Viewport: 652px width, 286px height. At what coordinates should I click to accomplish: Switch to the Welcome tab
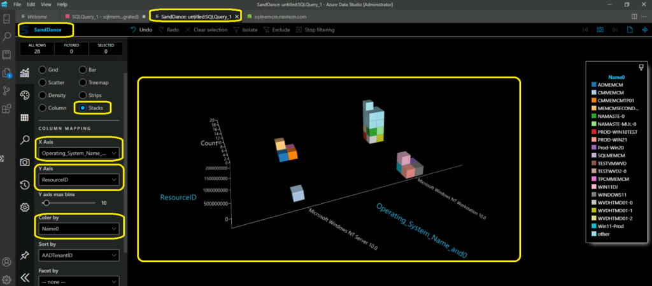[x=38, y=17]
